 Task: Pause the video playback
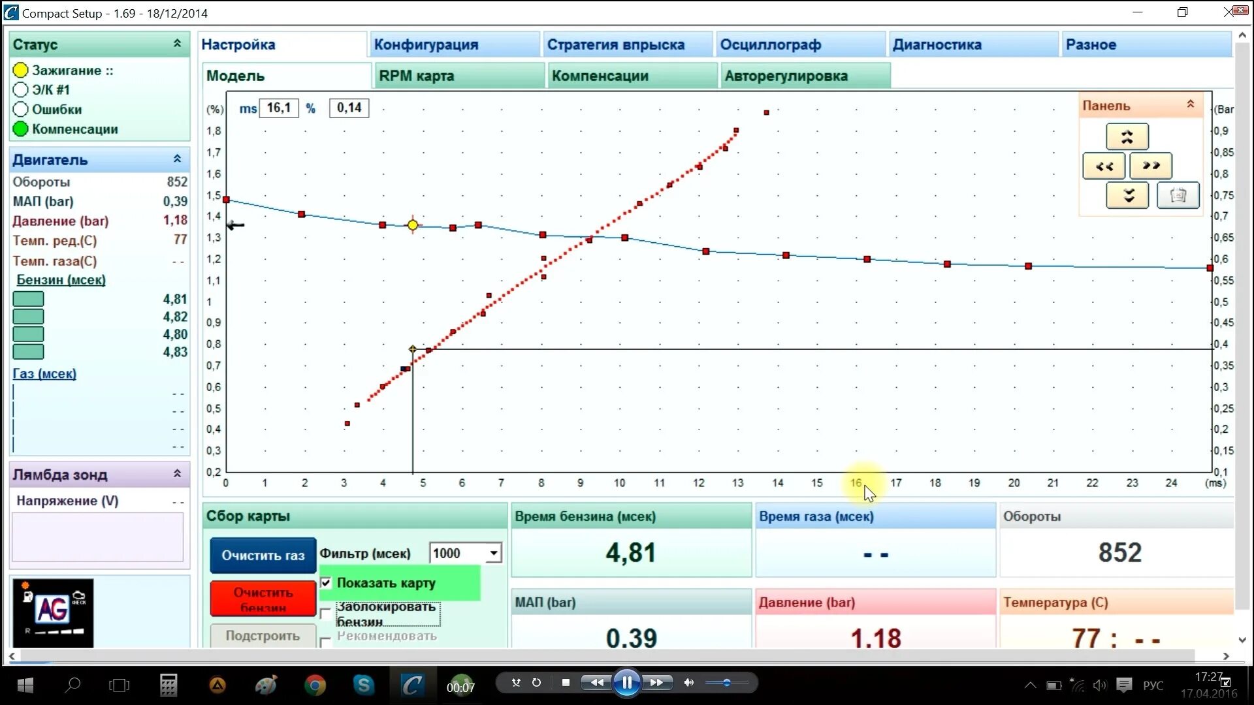(x=626, y=683)
